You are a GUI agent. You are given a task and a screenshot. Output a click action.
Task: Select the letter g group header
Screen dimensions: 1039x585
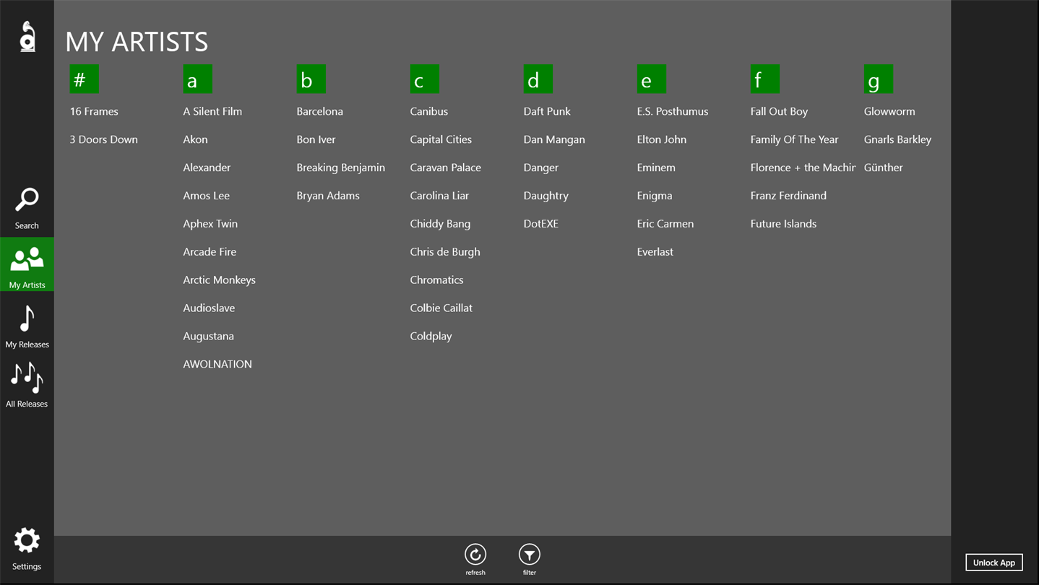pyautogui.click(x=879, y=79)
